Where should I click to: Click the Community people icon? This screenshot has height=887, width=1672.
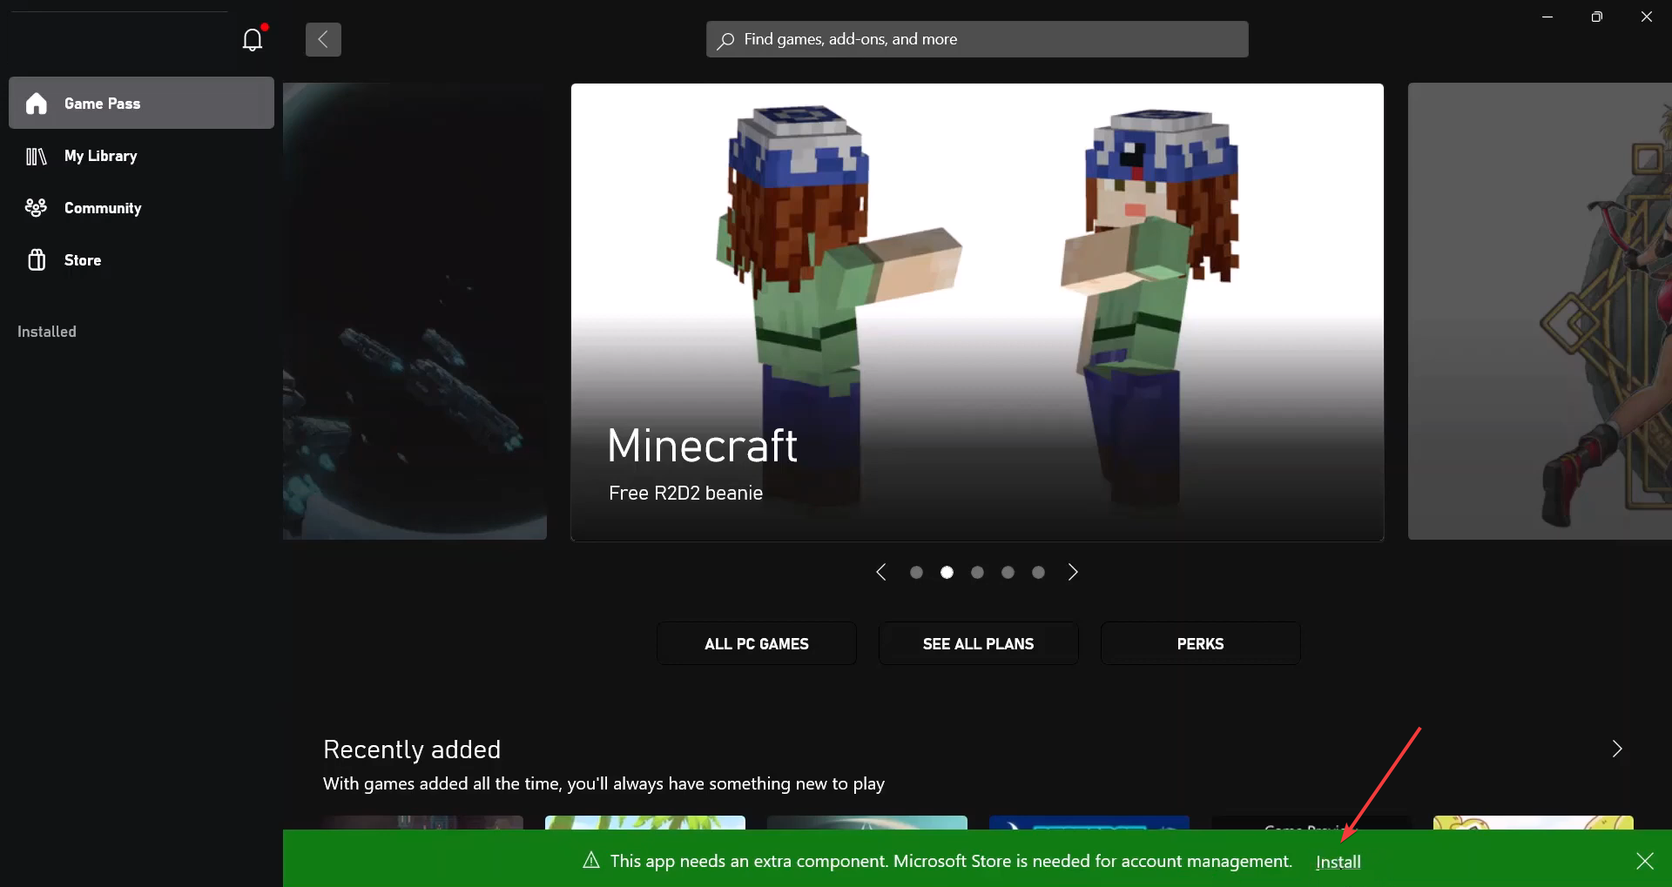37,207
